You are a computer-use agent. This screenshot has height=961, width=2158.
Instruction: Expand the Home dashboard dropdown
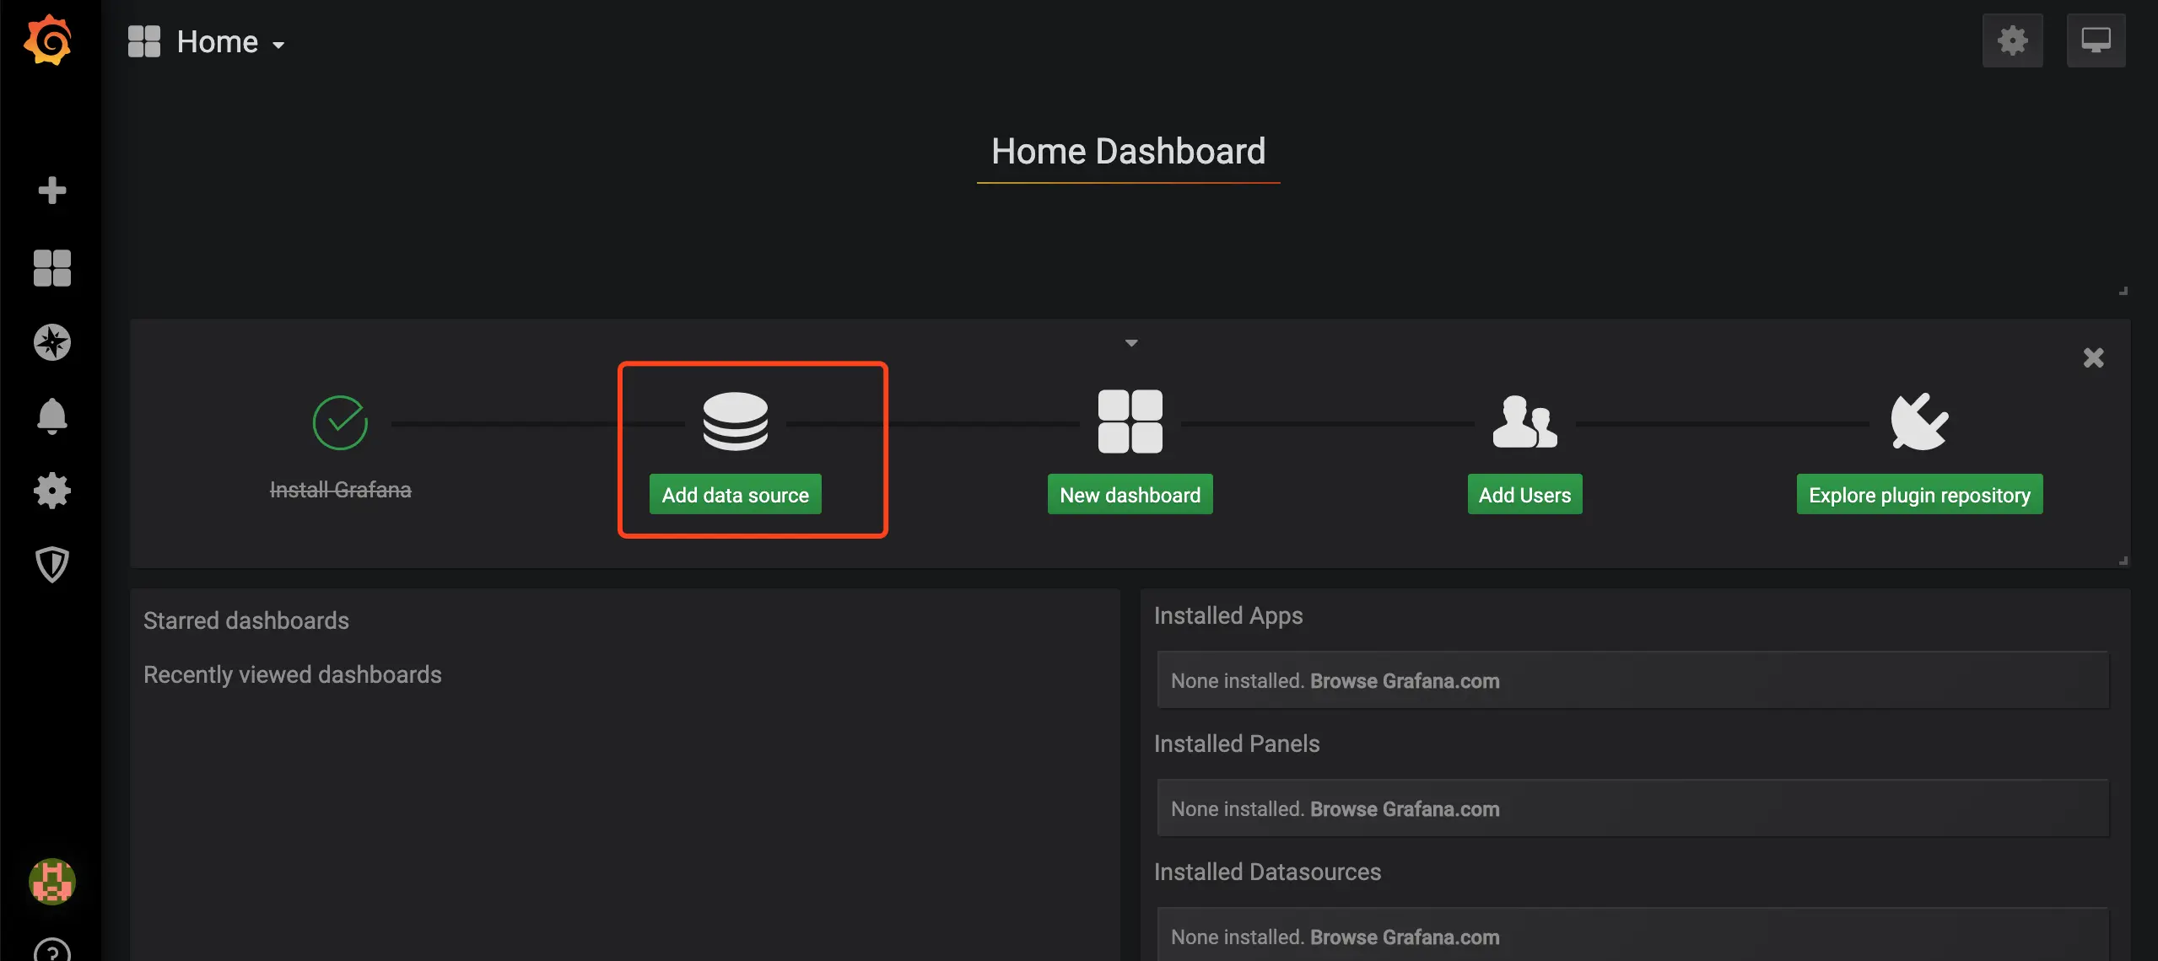tap(218, 42)
